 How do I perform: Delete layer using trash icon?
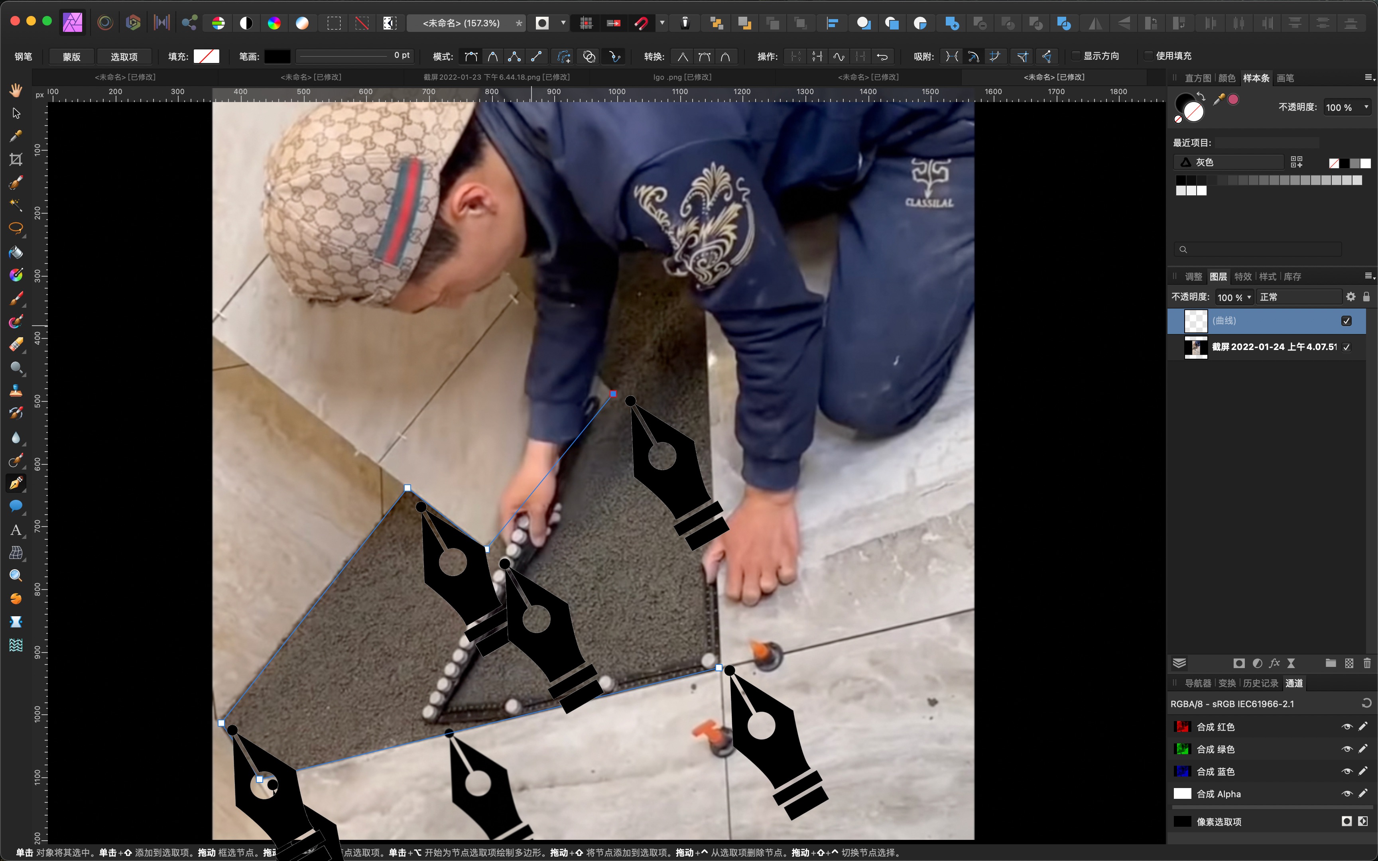coord(1366,663)
